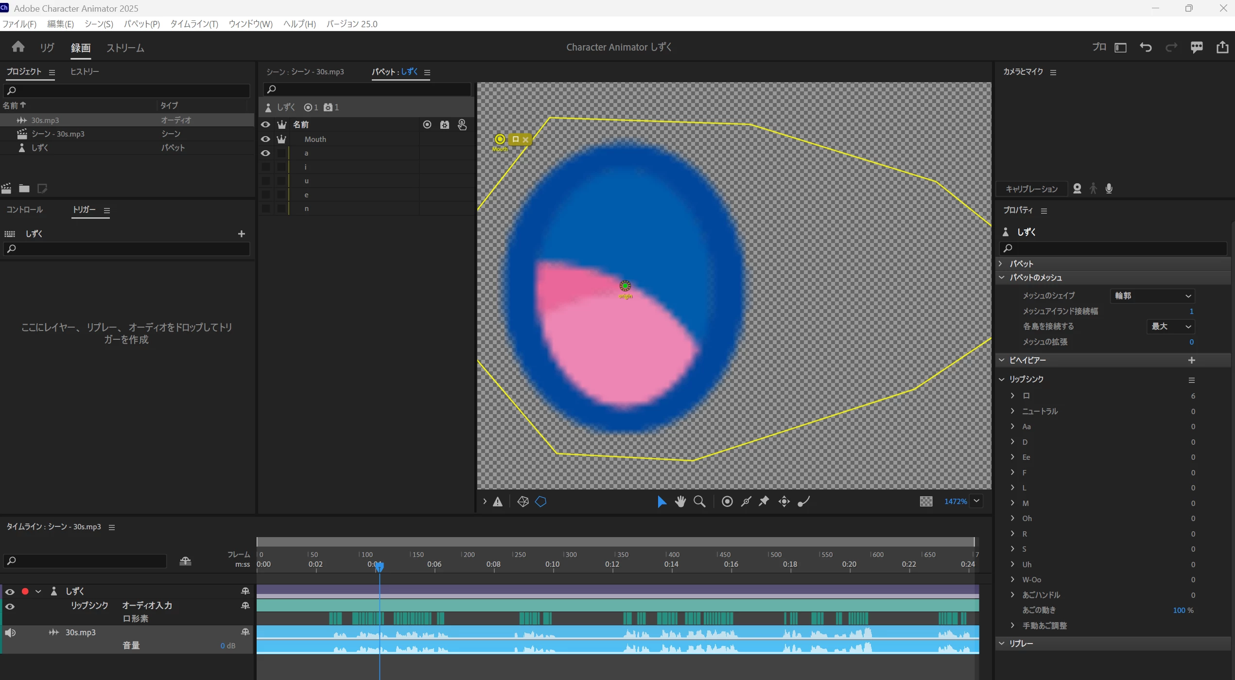Viewport: 1235px width, 680px height.
Task: Select the Dragger tool icon
Action: click(x=784, y=502)
